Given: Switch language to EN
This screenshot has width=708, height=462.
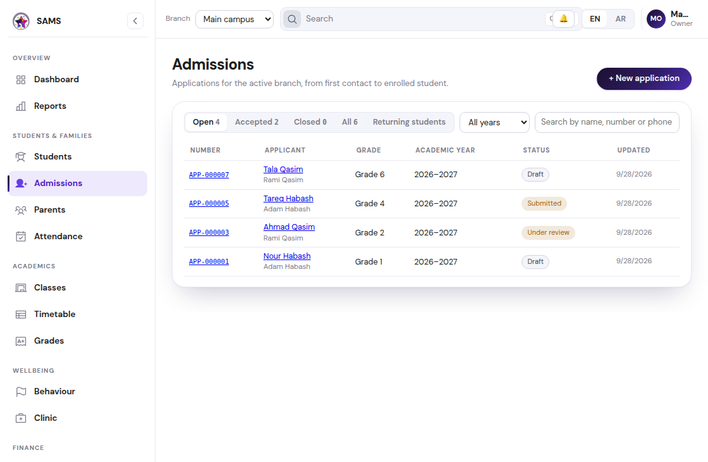Looking at the screenshot, I should [595, 19].
